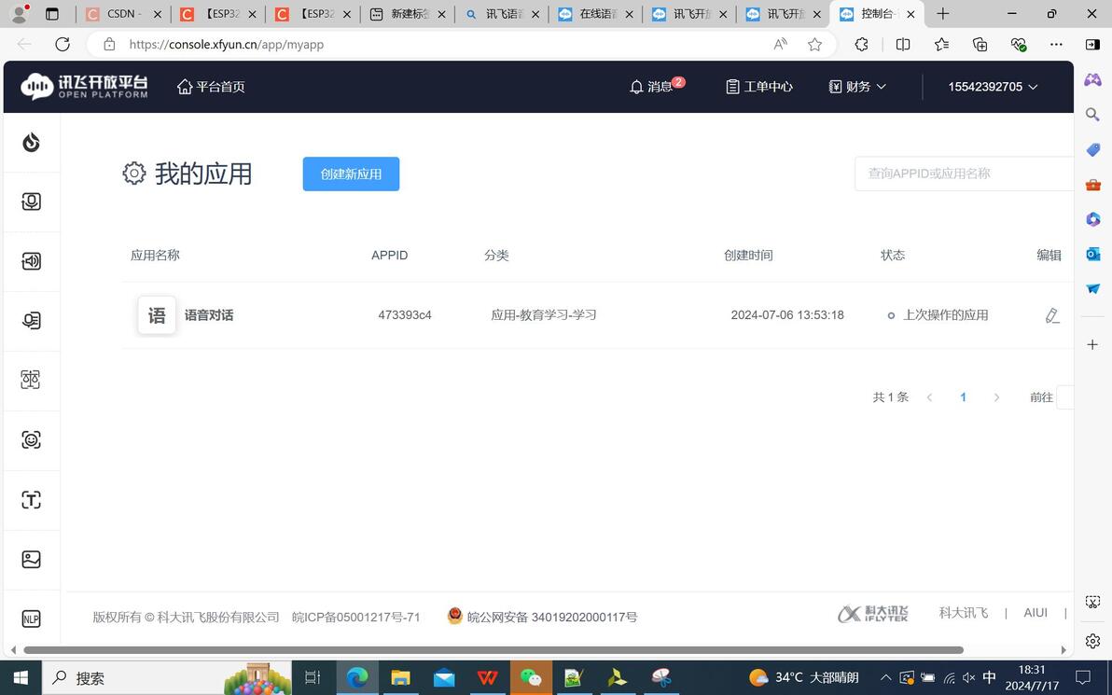Click the flame icon in left sidebar
Screen dimensions: 1112x695
31,143
